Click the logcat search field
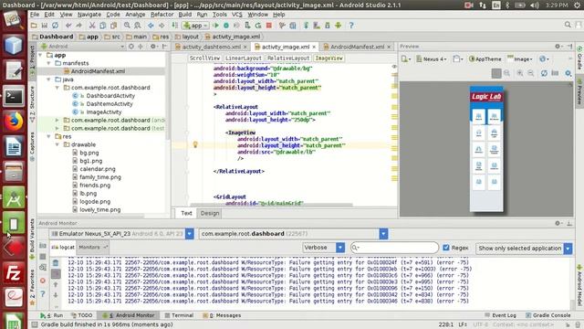The height and width of the screenshot is (329, 584). pos(394,248)
